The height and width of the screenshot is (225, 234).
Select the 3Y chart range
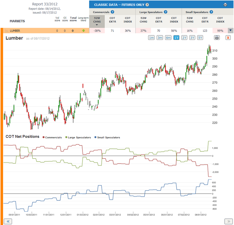click(x=192, y=37)
